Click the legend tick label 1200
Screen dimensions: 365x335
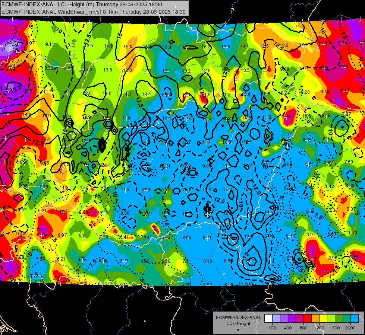319,328
